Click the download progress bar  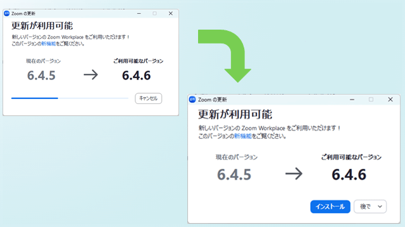tap(70, 98)
